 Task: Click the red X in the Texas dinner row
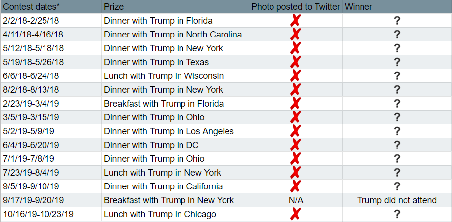pos(295,62)
